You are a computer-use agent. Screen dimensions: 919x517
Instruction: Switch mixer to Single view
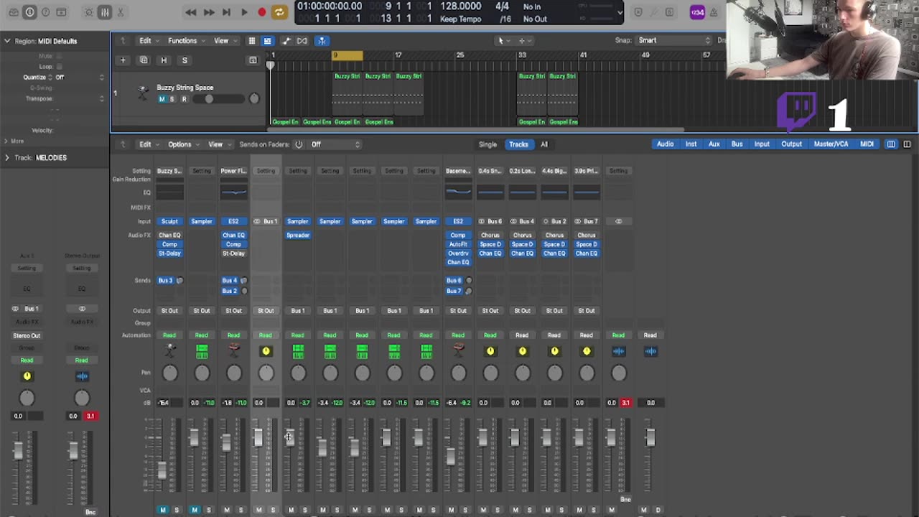pos(488,144)
